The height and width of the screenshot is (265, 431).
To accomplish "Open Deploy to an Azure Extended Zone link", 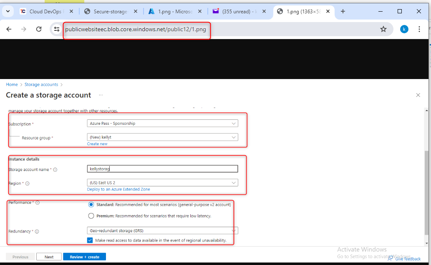I will [x=118, y=189].
